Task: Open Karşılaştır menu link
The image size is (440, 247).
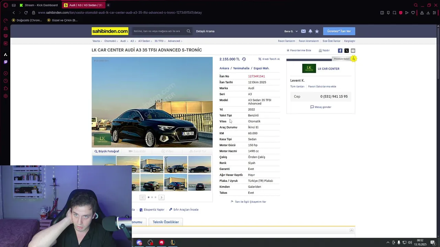Action: coord(350,41)
